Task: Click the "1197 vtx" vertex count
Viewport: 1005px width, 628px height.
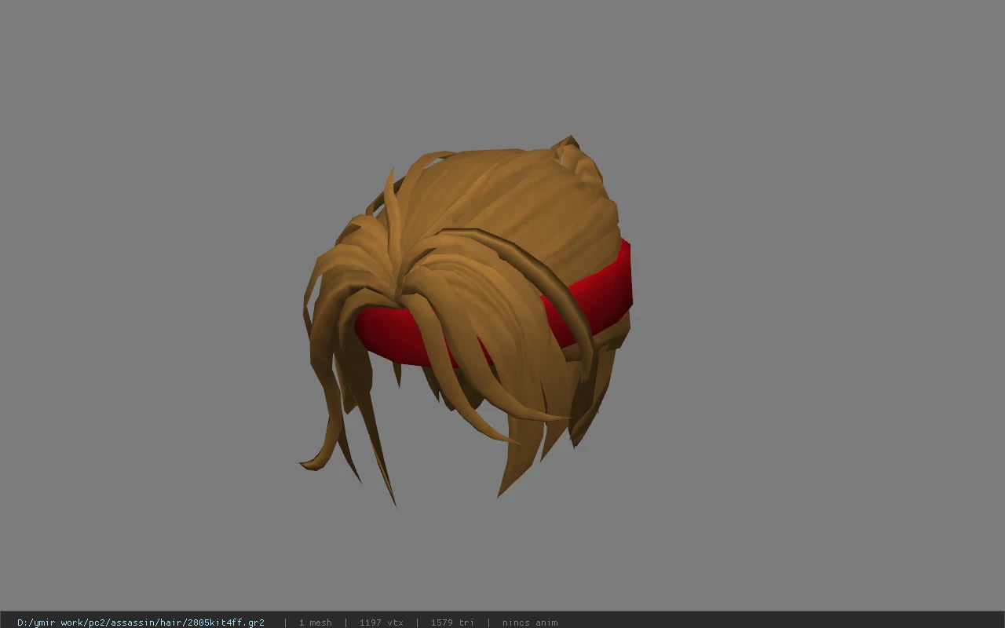Action: click(381, 623)
